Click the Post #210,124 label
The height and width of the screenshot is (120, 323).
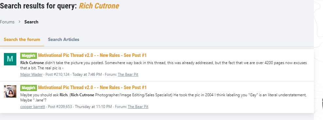coord(58,74)
